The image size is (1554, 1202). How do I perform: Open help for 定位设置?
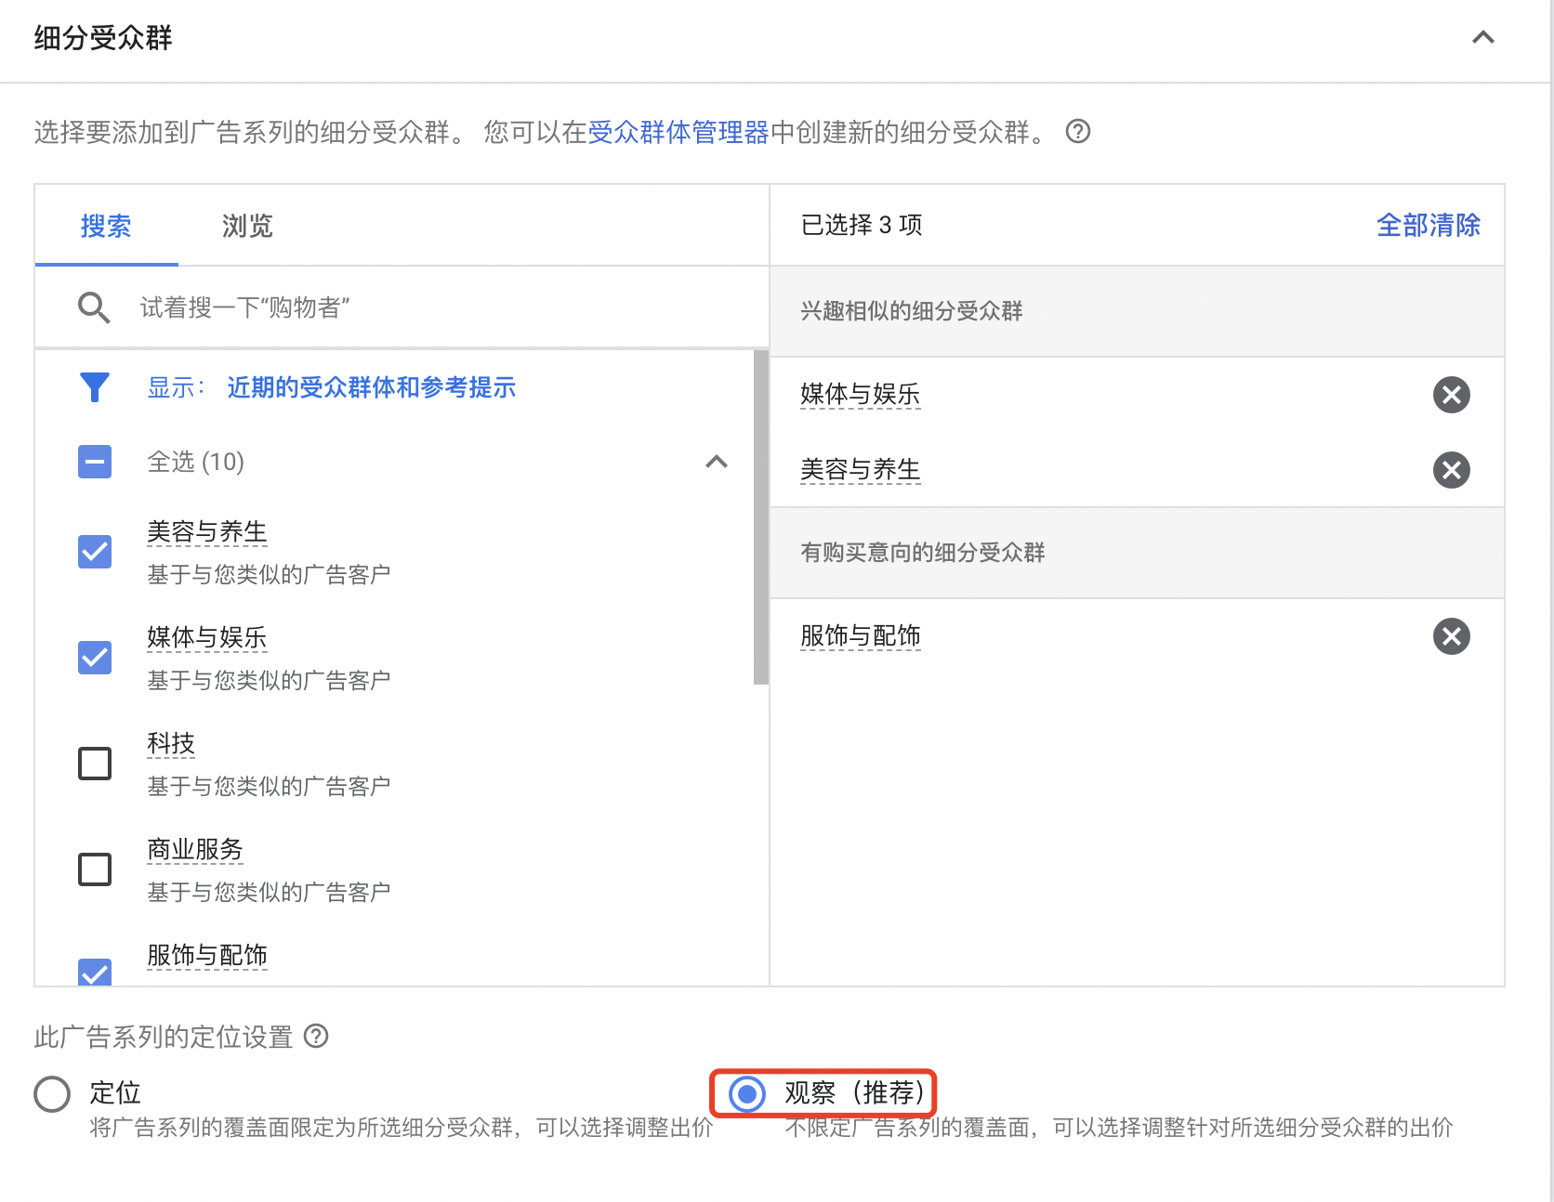click(317, 1036)
